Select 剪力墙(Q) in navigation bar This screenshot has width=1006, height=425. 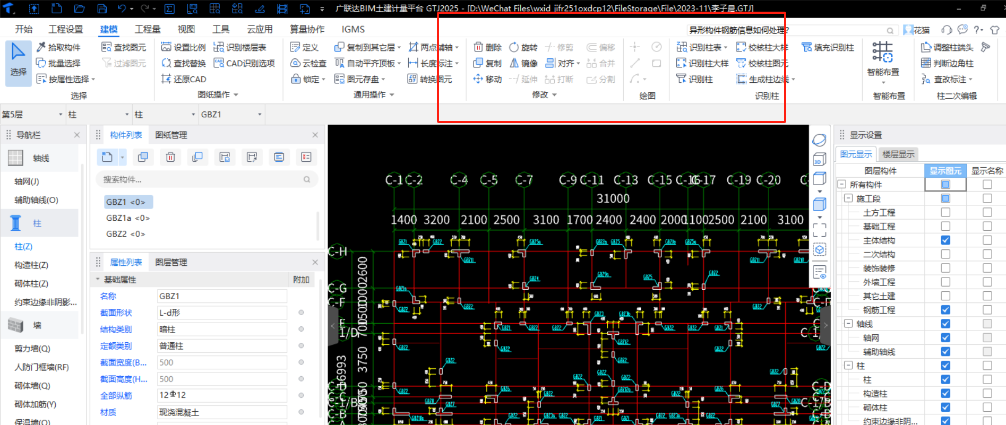[32, 349]
